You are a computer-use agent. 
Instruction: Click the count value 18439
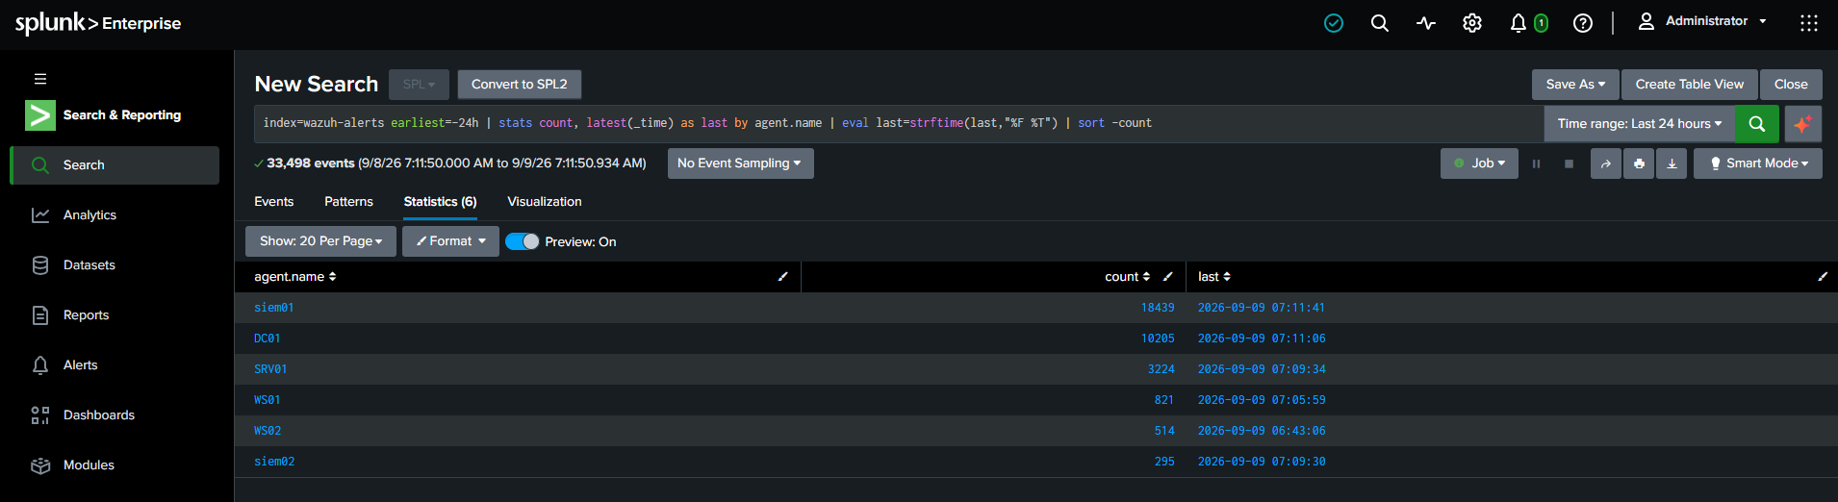[x=1158, y=308]
